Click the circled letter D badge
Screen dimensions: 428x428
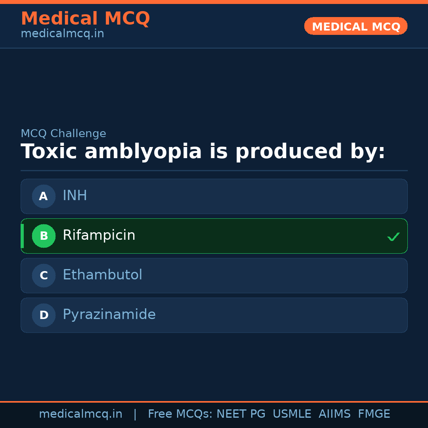coord(44,315)
